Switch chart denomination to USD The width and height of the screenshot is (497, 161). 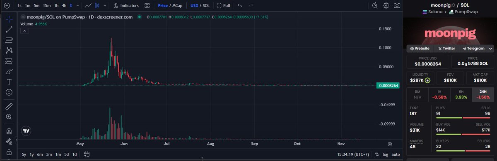194,6
